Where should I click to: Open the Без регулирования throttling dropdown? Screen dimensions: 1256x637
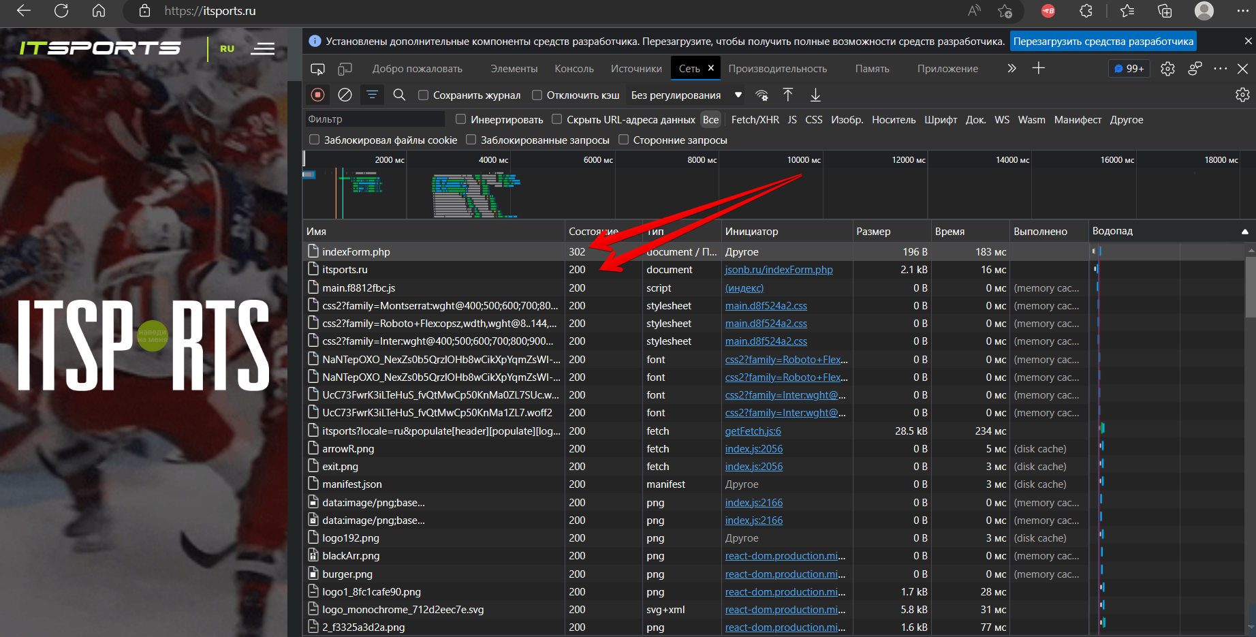click(686, 95)
